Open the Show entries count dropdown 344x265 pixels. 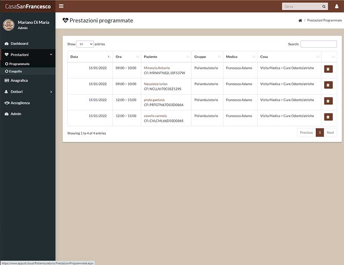85,44
